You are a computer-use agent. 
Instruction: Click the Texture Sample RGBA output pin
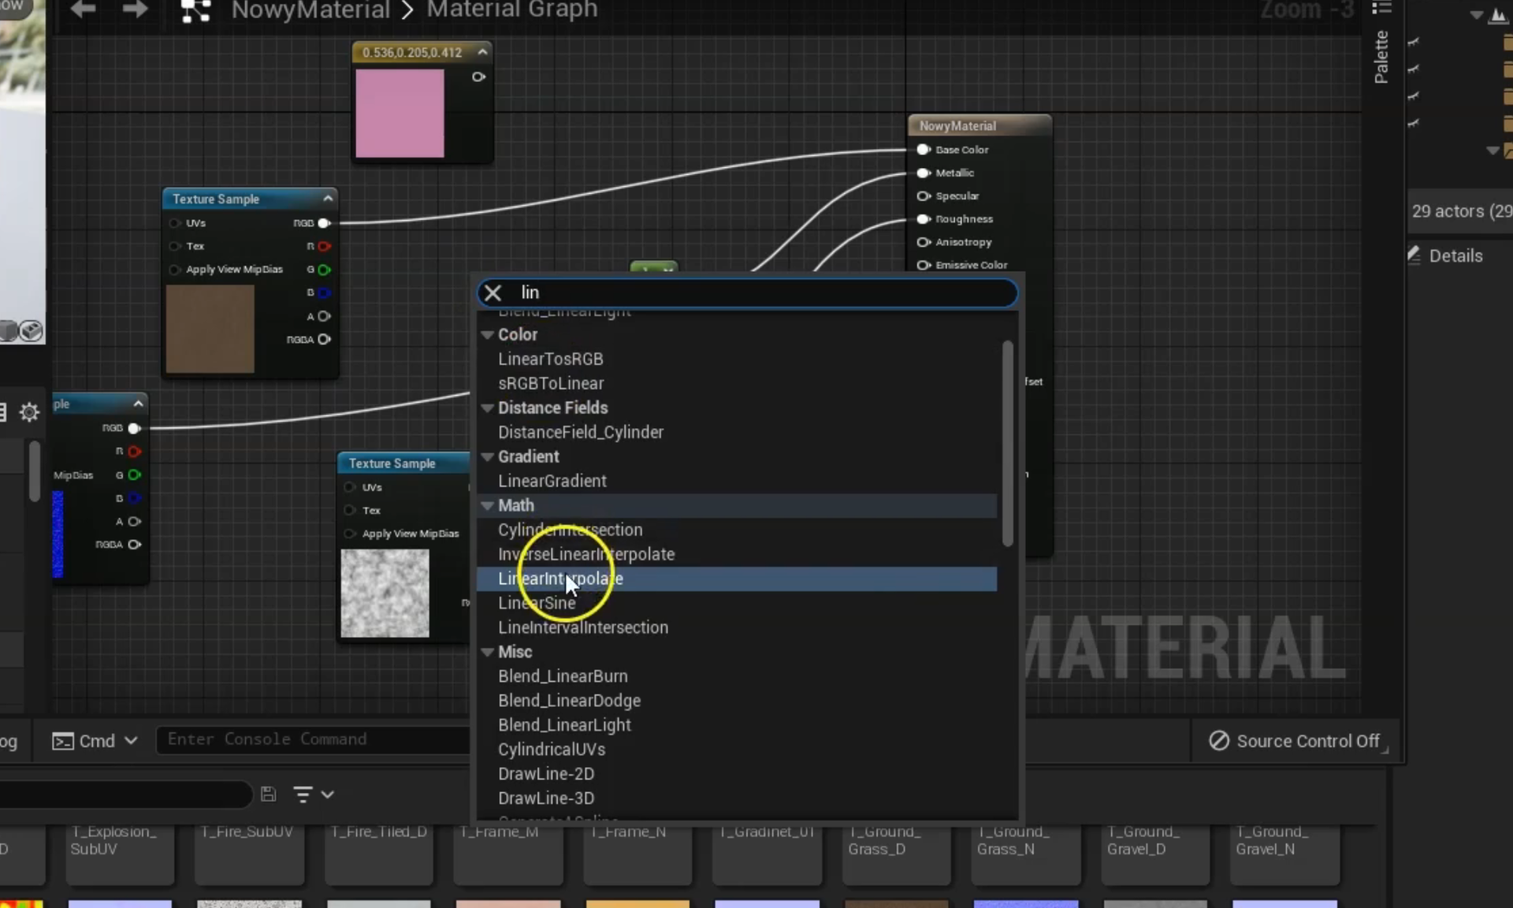(324, 340)
